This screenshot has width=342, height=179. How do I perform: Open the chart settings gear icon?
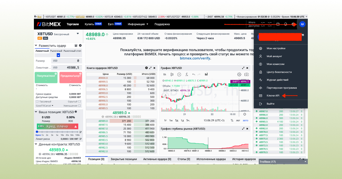pyautogui.click(x=239, y=74)
